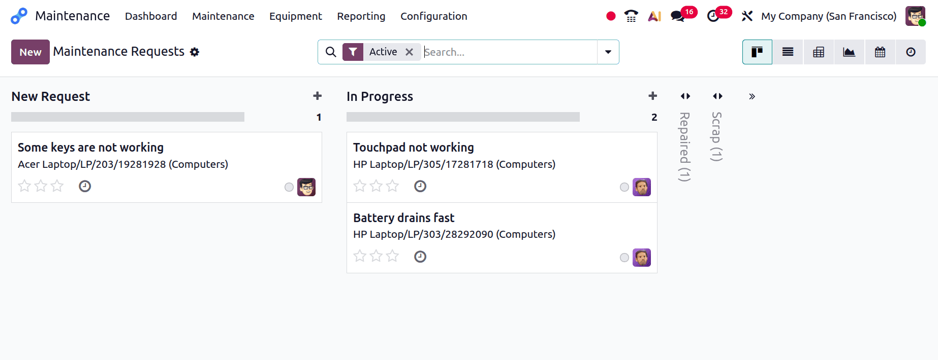Open the VoIP phone icon
This screenshot has width=938, height=360.
point(631,16)
